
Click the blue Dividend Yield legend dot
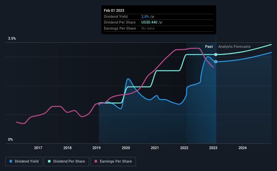click(11, 161)
